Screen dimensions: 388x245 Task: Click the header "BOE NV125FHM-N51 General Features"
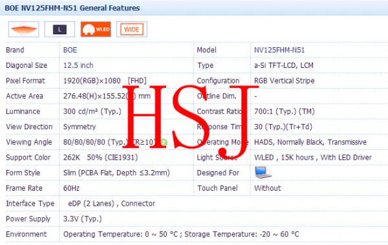coord(72,8)
